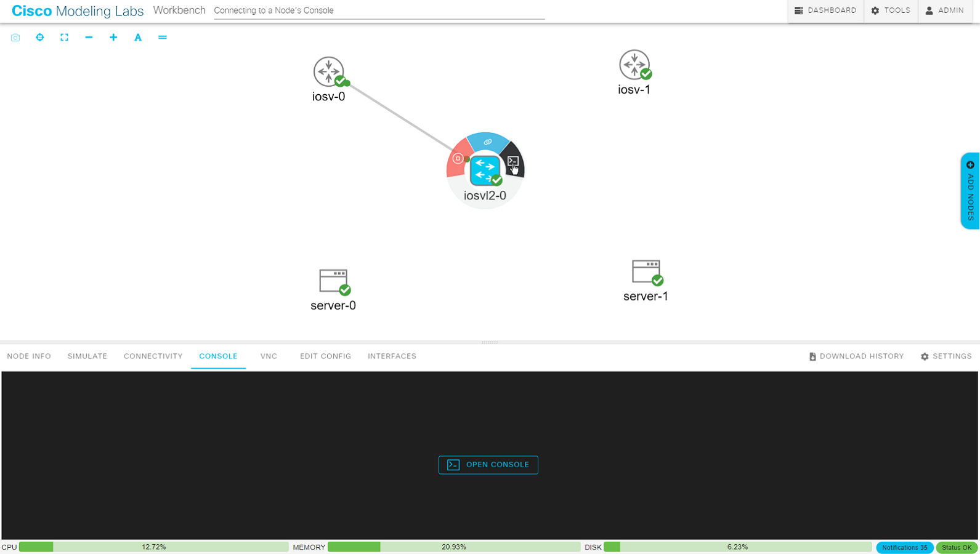Image resolution: width=980 pixels, height=554 pixels.
Task: Switch to the VNC tab
Action: (269, 356)
